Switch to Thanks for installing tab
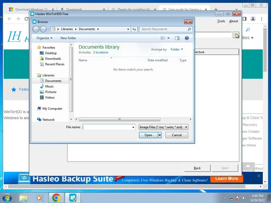This screenshot has width=271, height=203. 133,9
